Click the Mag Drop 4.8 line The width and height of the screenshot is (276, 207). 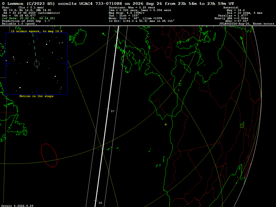pos(127,13)
